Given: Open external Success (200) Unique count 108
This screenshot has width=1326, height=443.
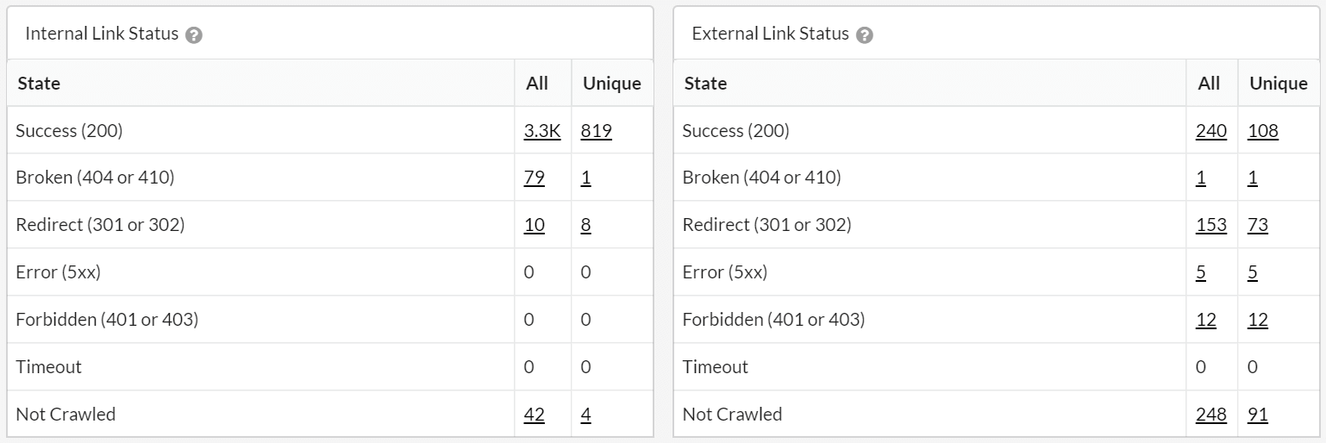Looking at the screenshot, I should 1263,131.
